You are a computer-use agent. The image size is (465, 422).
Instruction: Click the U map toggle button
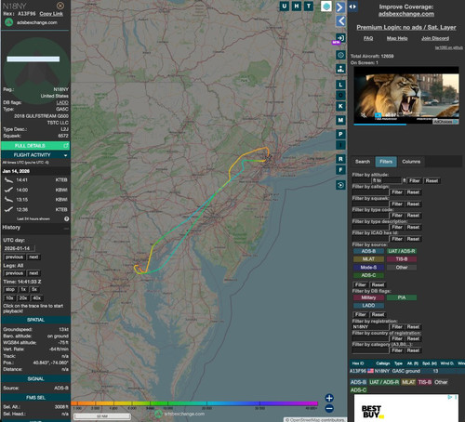pyautogui.click(x=285, y=6)
